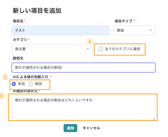The image size is (168, 137).
Task: Click the text area resize handle corner
Action: click(x=154, y=119)
